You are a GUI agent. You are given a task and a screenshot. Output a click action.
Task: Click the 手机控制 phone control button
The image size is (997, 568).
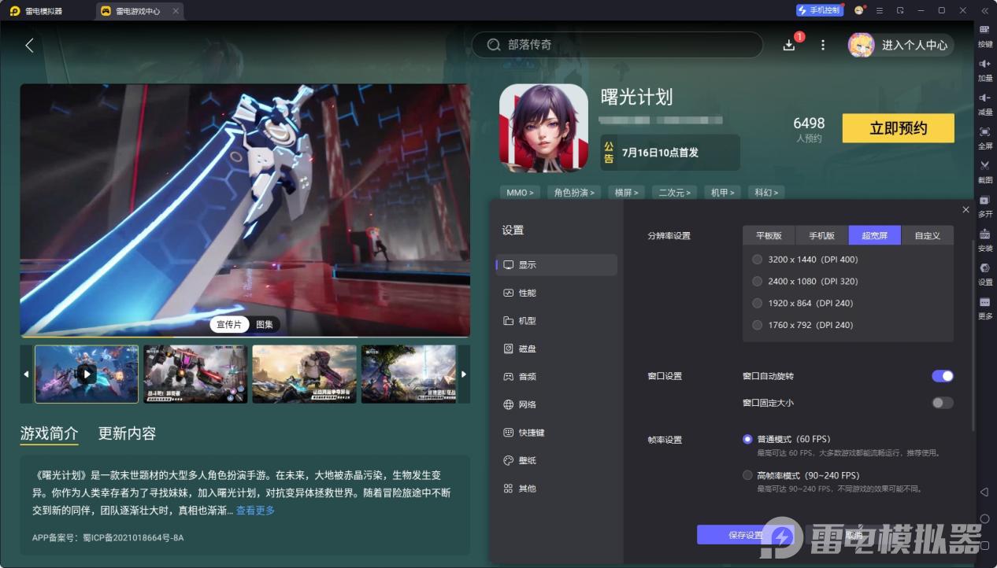tap(819, 10)
